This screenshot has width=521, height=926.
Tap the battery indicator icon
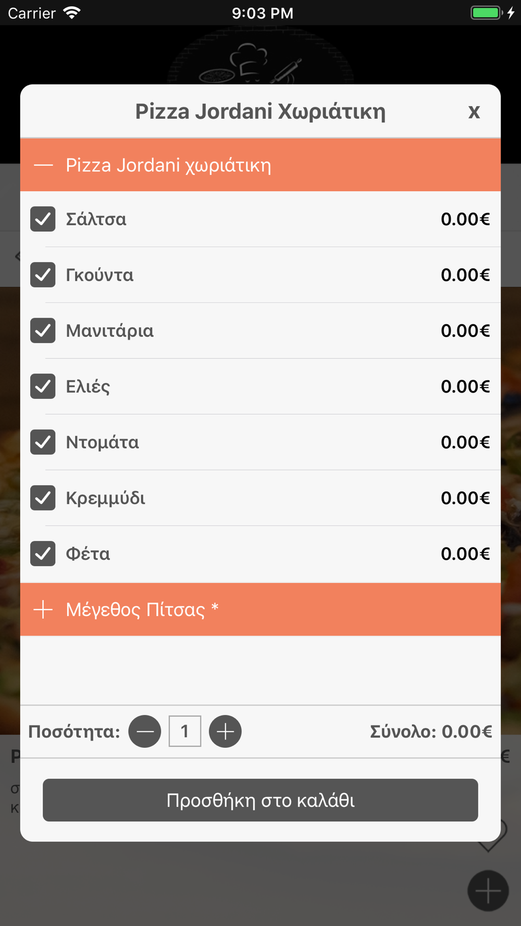(487, 12)
